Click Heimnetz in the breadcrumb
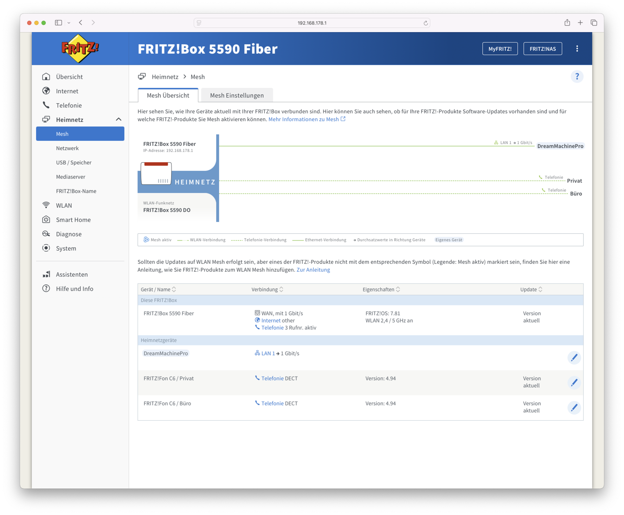 coord(165,77)
